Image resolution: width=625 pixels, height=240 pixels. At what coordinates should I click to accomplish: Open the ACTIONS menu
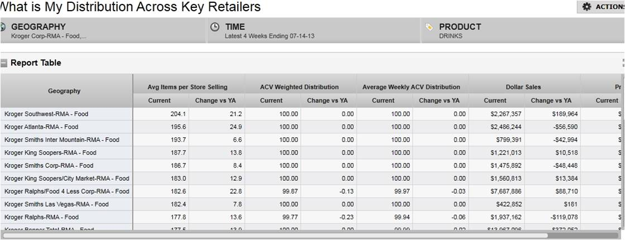point(602,7)
